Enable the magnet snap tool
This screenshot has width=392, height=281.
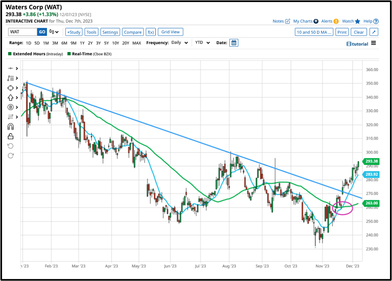(10, 126)
